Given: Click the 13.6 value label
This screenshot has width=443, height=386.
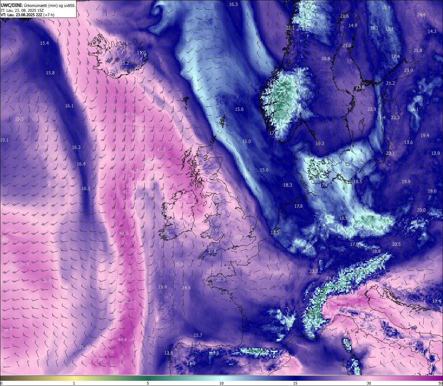Looking at the screenshot, I should coord(408,143).
